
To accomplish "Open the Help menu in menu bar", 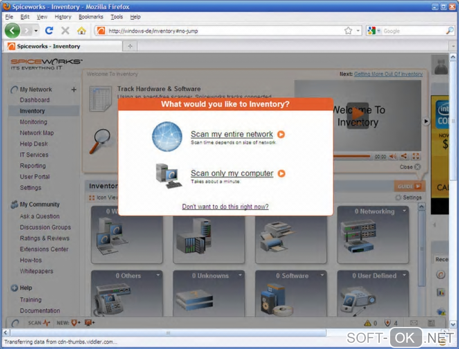I will 135,17.
